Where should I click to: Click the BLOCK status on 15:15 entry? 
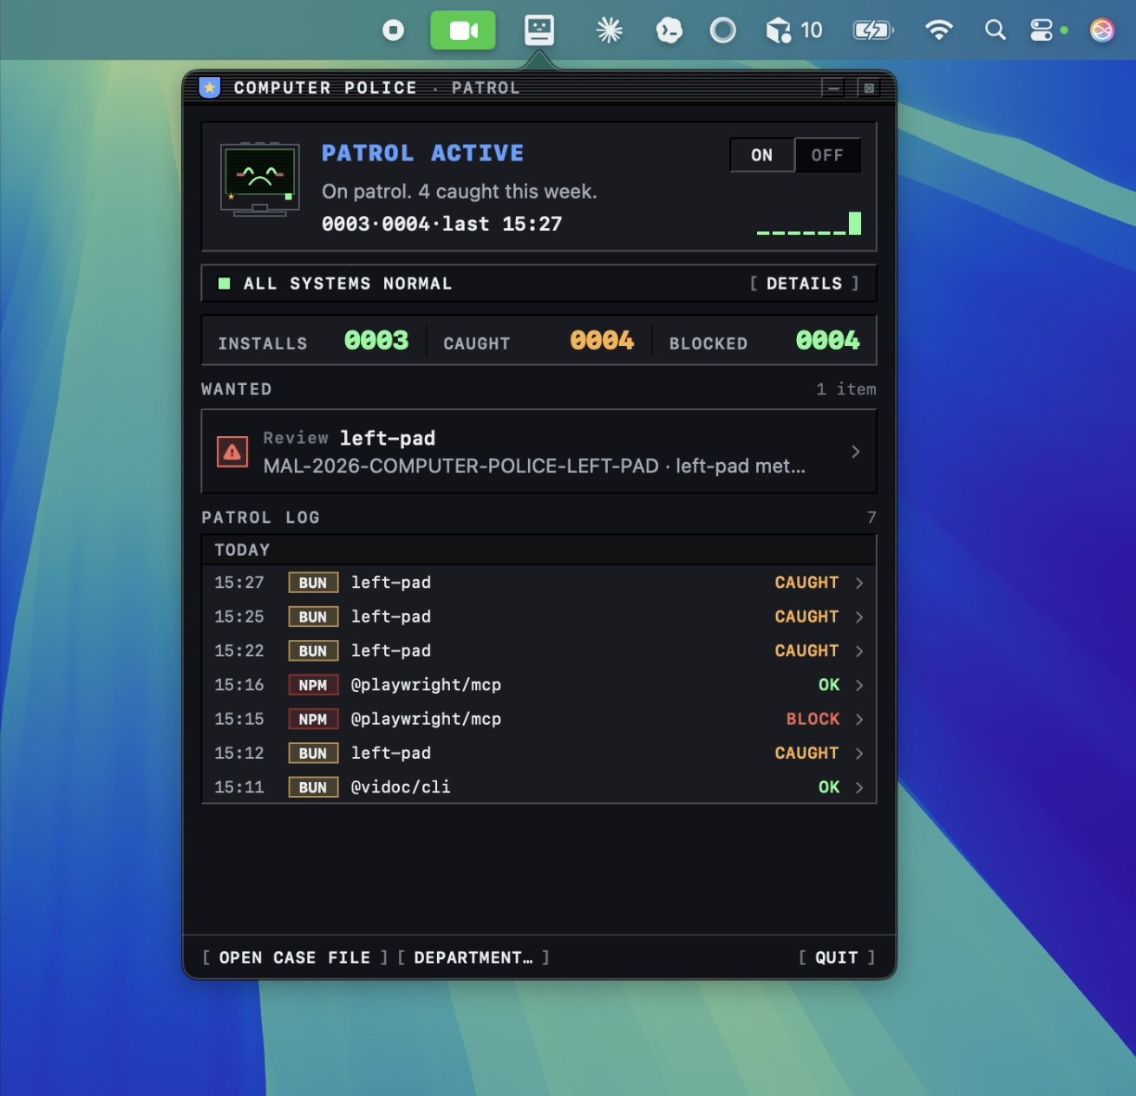point(813,719)
